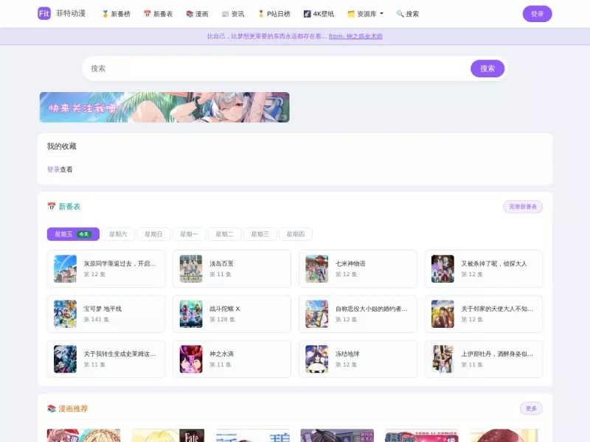
Task: Focus the 搜索 text input field
Action: (278, 69)
